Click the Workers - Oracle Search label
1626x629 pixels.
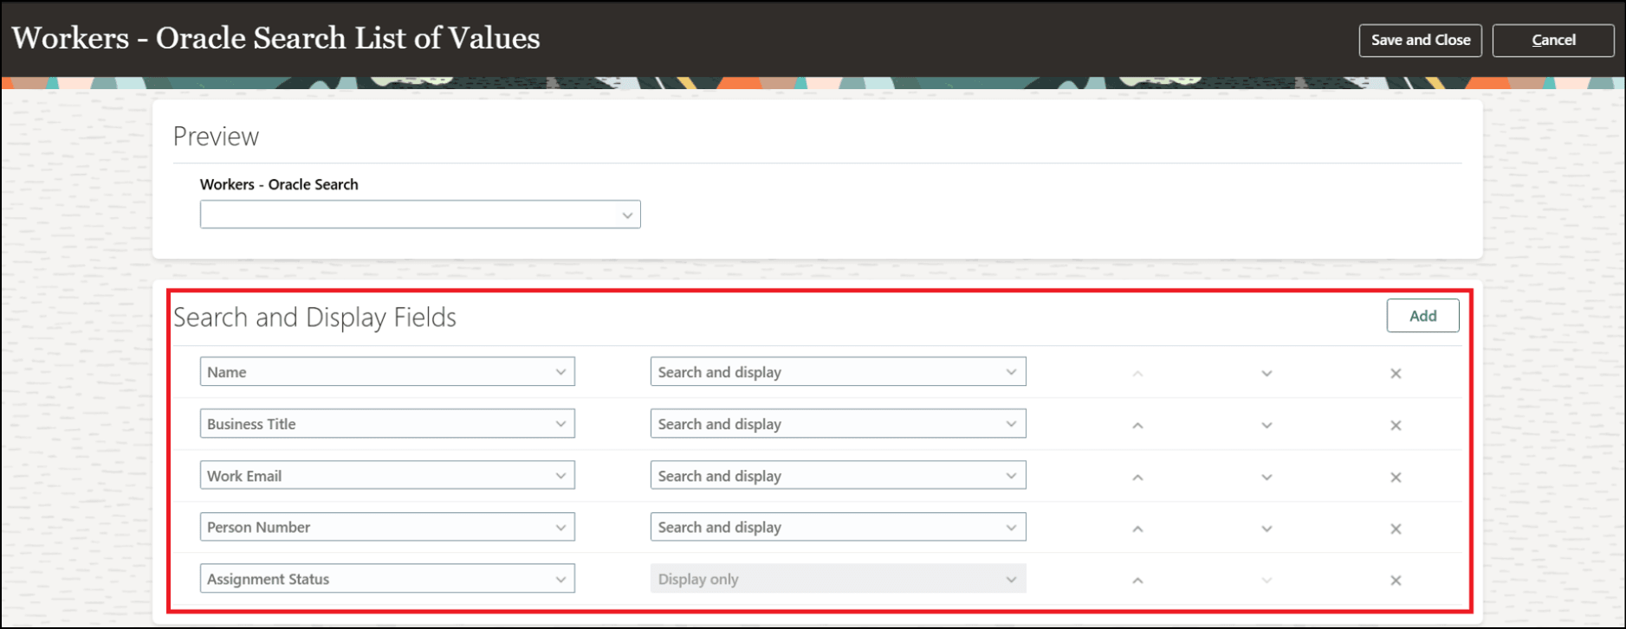[279, 184]
